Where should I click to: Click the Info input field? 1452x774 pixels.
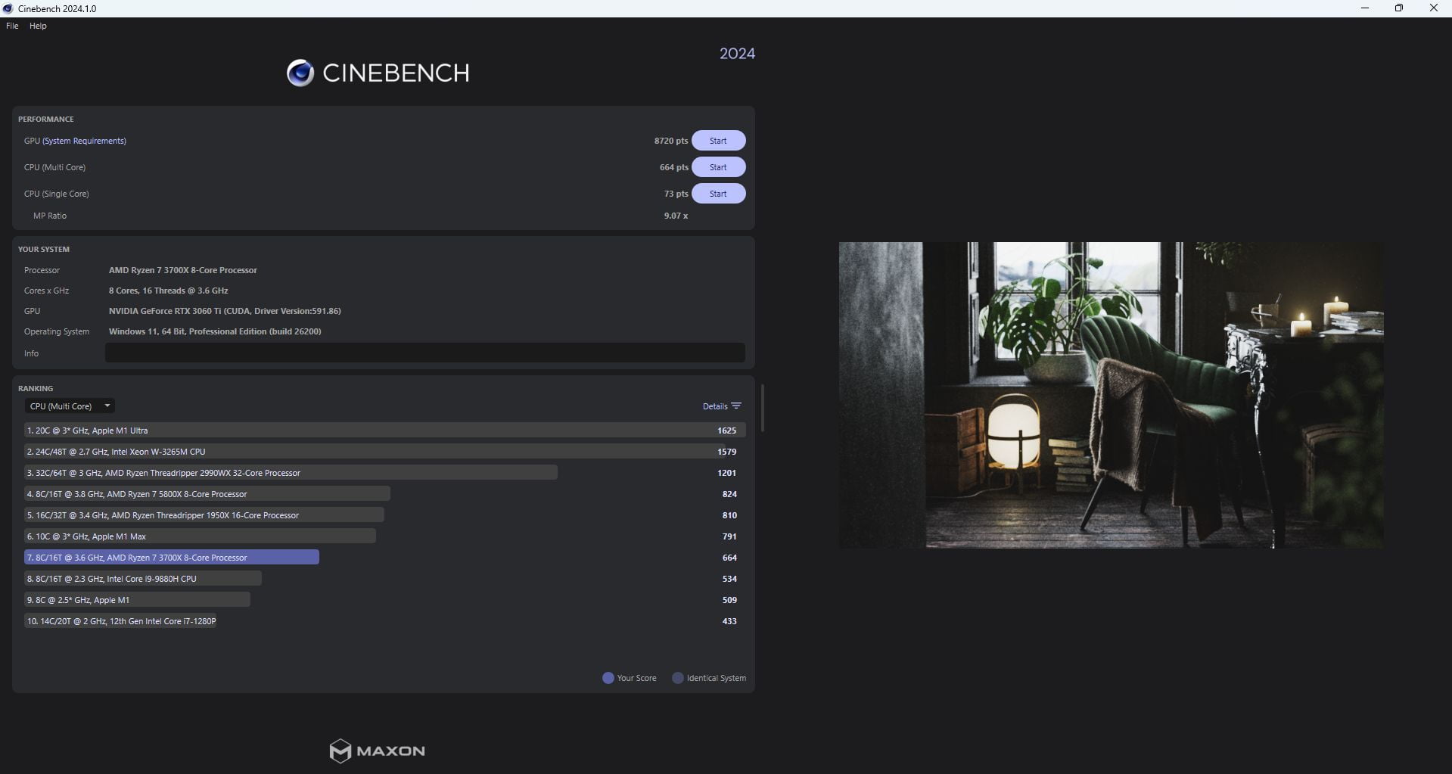click(x=424, y=353)
